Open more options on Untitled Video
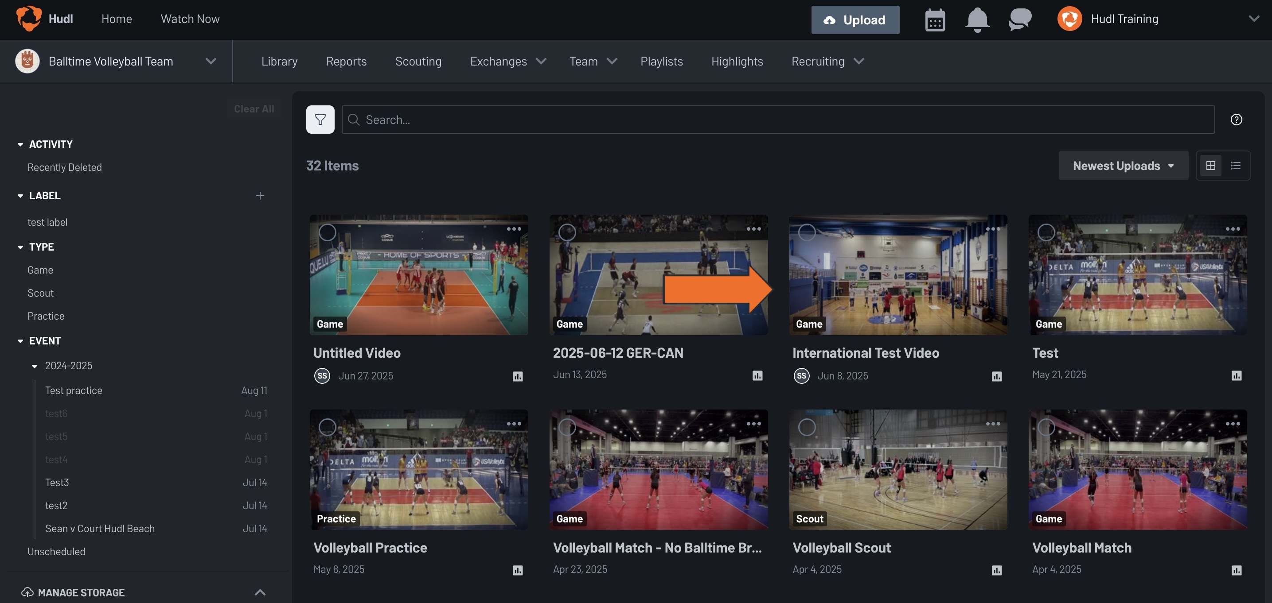 514,229
